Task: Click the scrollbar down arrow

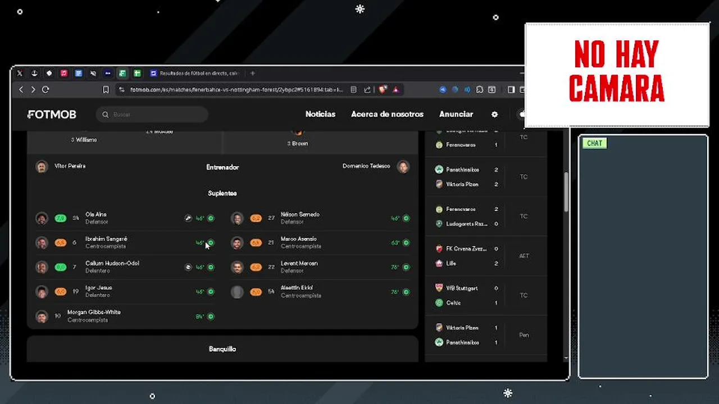Action: tap(566, 358)
